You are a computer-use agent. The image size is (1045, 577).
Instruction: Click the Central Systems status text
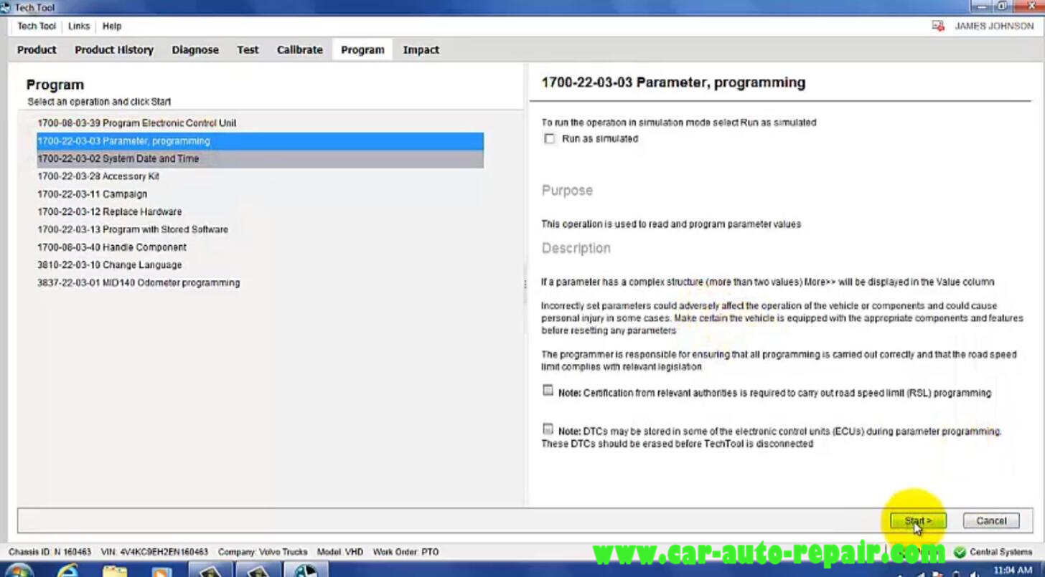coord(1001,553)
